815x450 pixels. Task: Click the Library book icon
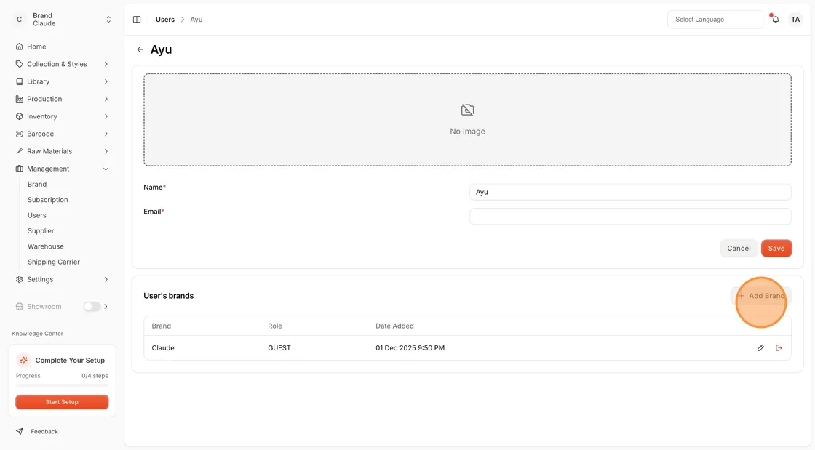19,81
